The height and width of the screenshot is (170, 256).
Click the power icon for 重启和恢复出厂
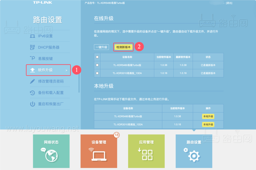(x=33, y=104)
